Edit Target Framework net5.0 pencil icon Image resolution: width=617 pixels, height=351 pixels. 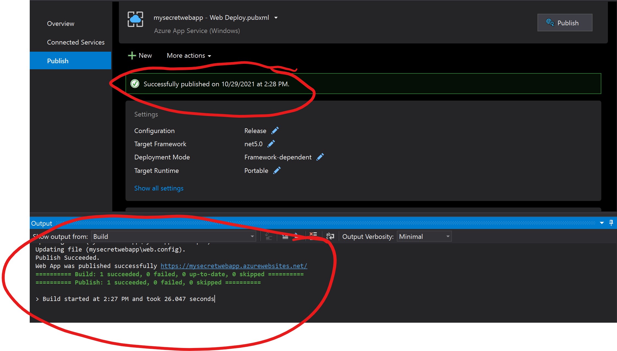click(271, 144)
